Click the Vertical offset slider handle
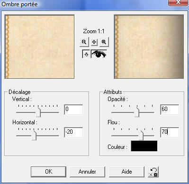189x184 pixels. (x=38, y=112)
